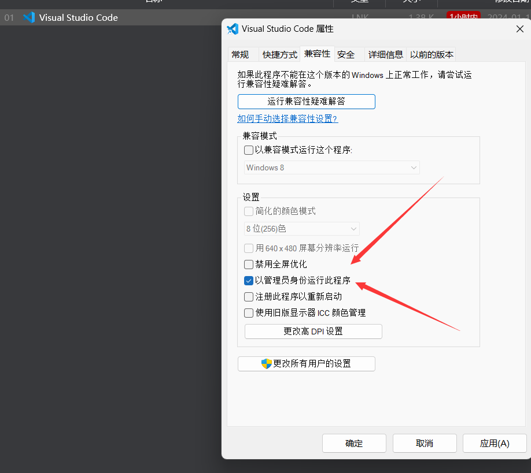Image resolution: width=531 pixels, height=473 pixels.
Task: Toggle the 简化的颜色模式 checkbox
Action: pos(249,211)
